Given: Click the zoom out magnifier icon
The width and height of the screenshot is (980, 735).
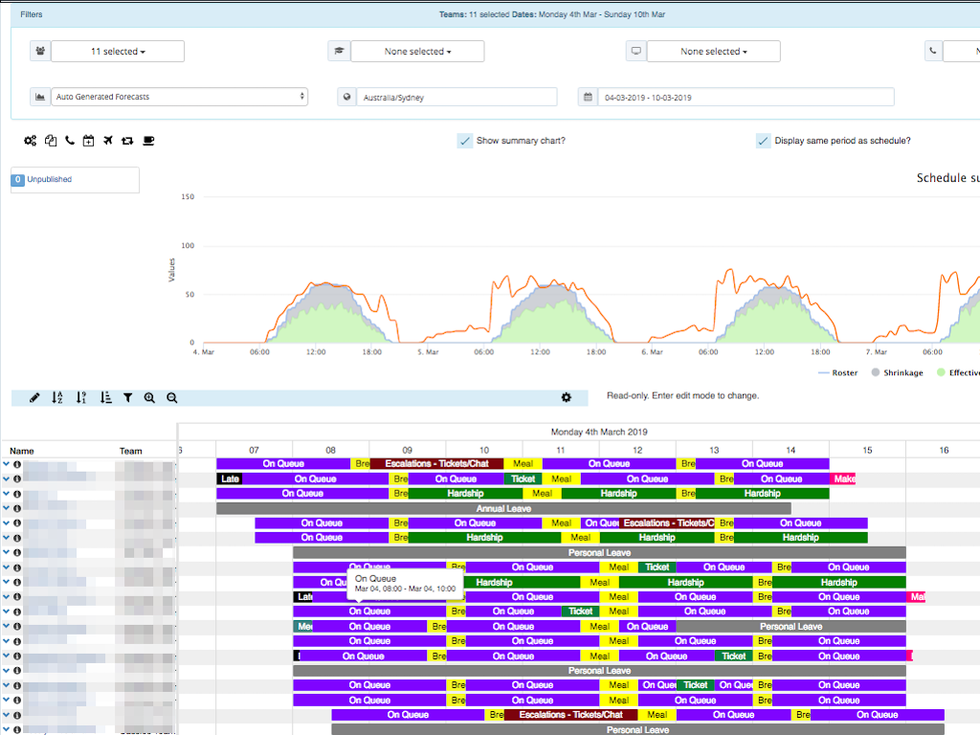Looking at the screenshot, I should point(171,397).
